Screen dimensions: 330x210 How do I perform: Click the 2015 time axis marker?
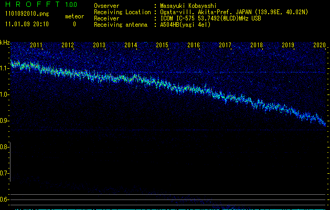click(x=162, y=45)
